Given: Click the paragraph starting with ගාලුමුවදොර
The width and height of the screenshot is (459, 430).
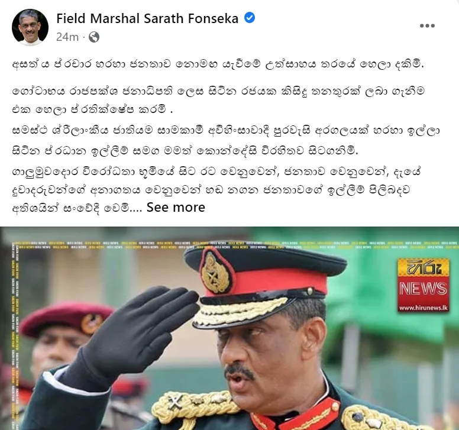Looking at the screenshot, I should (x=216, y=190).
